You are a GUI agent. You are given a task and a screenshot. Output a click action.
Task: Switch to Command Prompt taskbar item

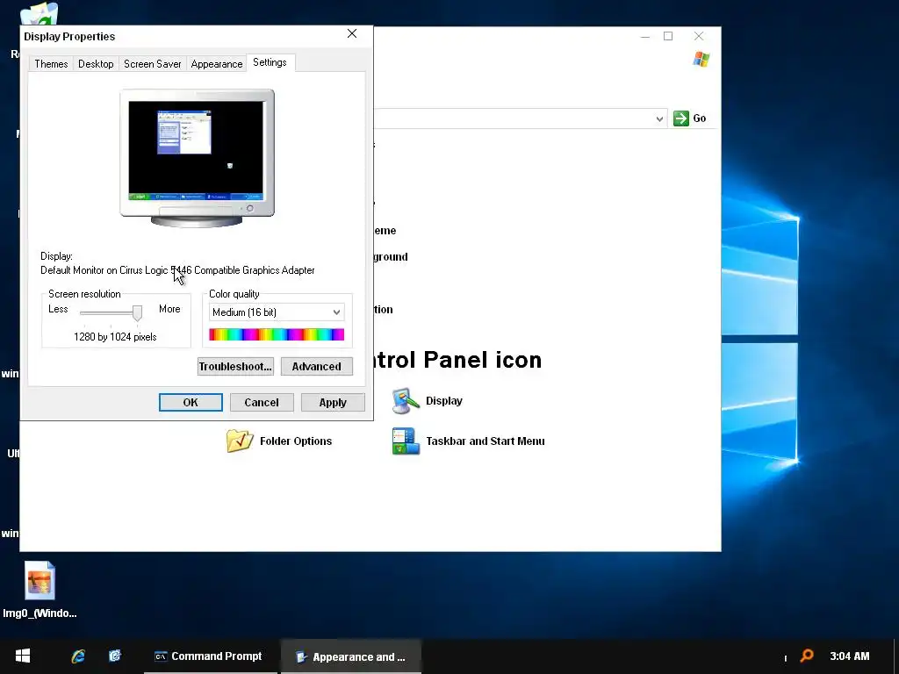coord(209,656)
